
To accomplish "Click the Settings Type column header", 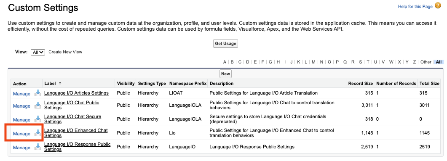I will (x=152, y=84).
